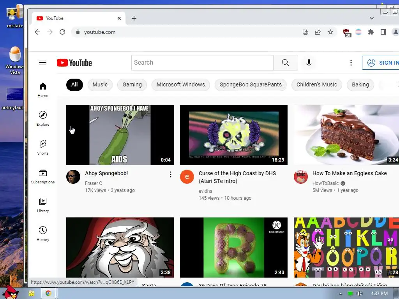The width and height of the screenshot is (399, 299).
Task: Open a new browser tab
Action: (x=134, y=18)
